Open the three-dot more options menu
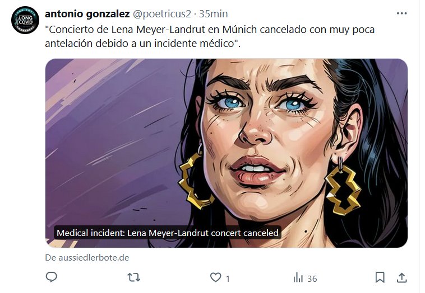This screenshot has width=425, height=293. 401,13
